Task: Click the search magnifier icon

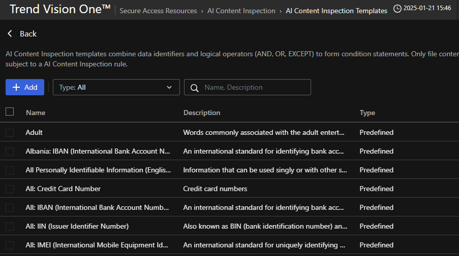Action: pyautogui.click(x=194, y=88)
